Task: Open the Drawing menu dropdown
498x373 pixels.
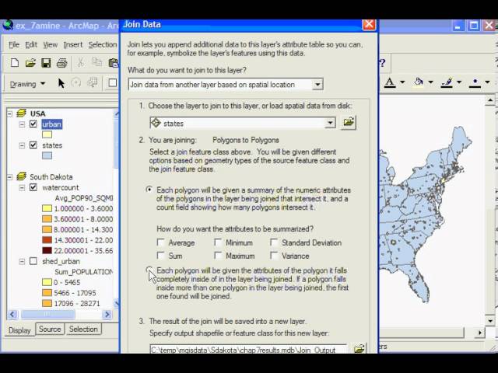Action: tap(28, 84)
